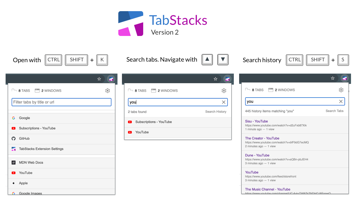Click YouTube icon beside Subscriptions in left list
This screenshot has height=223, width=358.
[13, 128]
